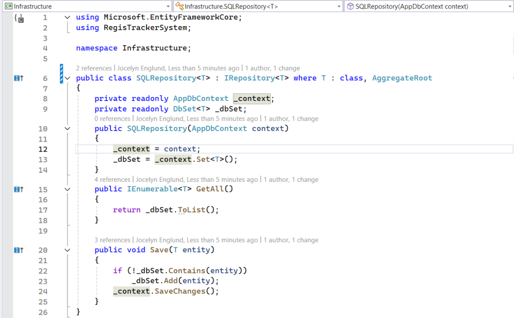Click "1 author, 1 change" above the class declaration
The image size is (514, 318).
tap(273, 68)
